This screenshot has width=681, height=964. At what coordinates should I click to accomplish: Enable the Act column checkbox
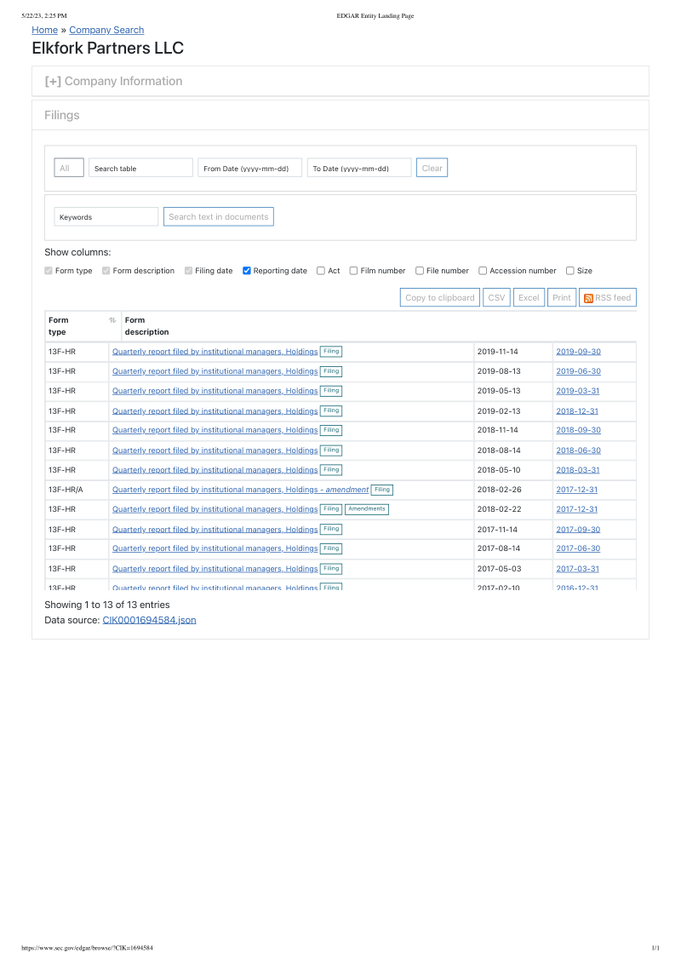click(x=321, y=271)
